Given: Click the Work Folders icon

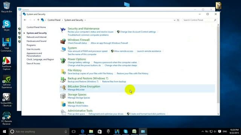Looking at the screenshot, I should click(x=63, y=104).
